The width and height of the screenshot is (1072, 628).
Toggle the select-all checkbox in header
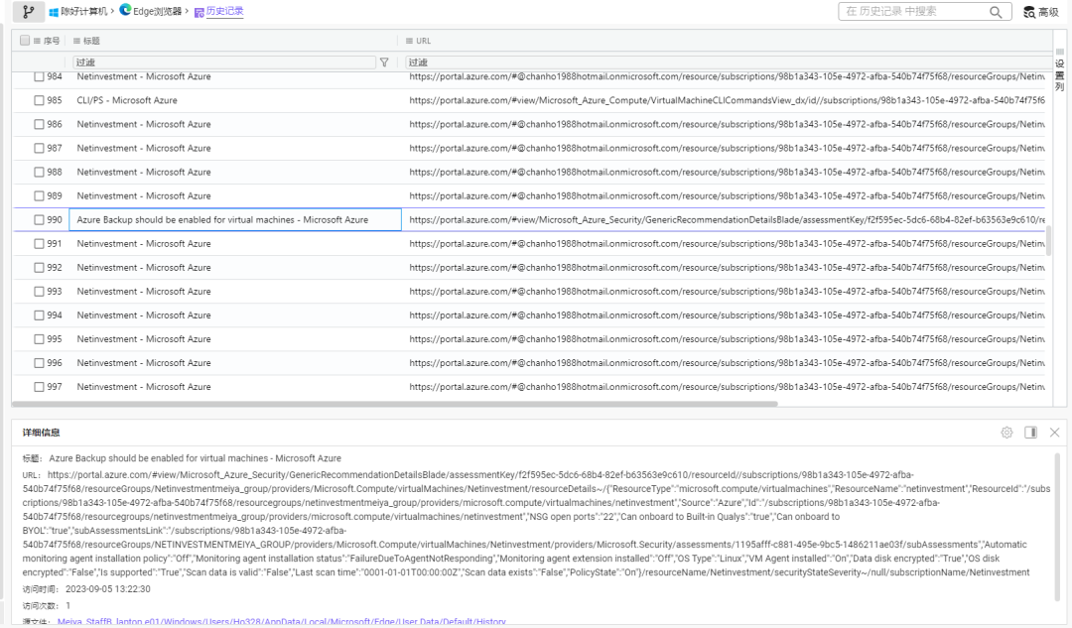coord(25,41)
